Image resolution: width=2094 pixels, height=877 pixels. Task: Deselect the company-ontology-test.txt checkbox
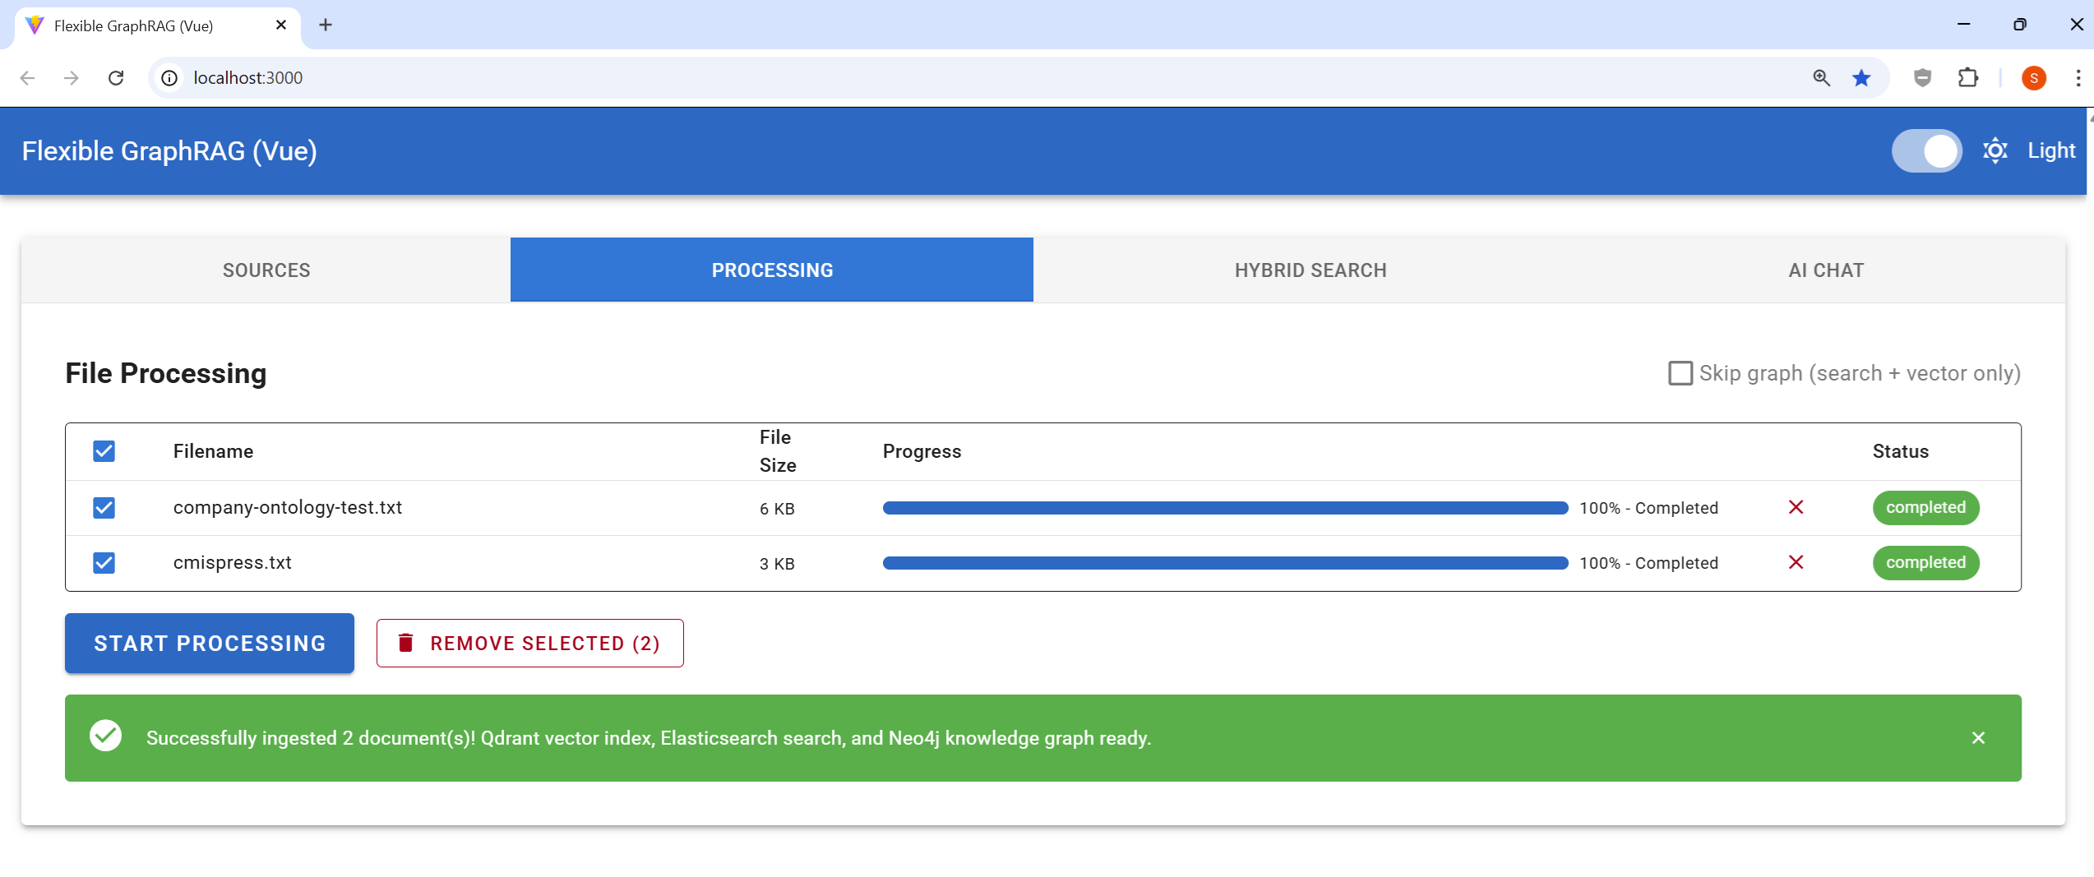pyautogui.click(x=104, y=508)
